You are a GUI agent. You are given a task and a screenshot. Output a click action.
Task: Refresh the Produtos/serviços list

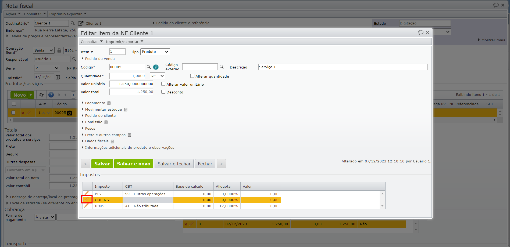41,95
